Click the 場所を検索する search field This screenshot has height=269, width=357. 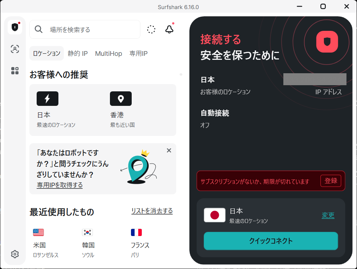85,29
